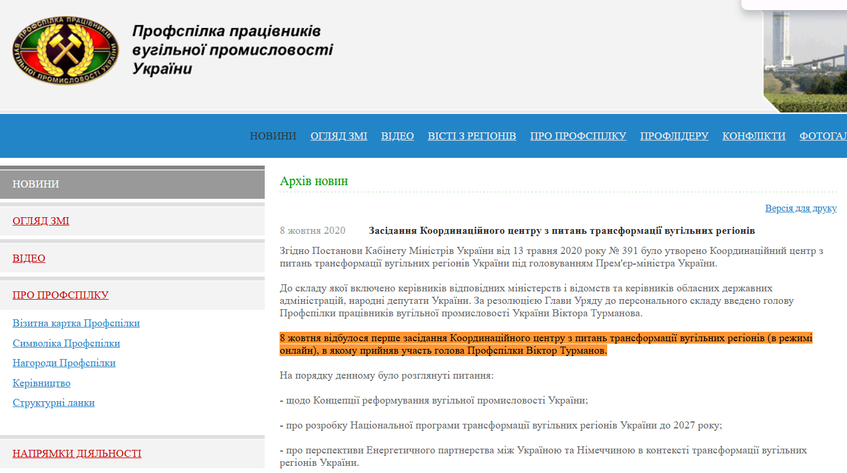Open ВІДЕО in the left sidebar

point(29,258)
